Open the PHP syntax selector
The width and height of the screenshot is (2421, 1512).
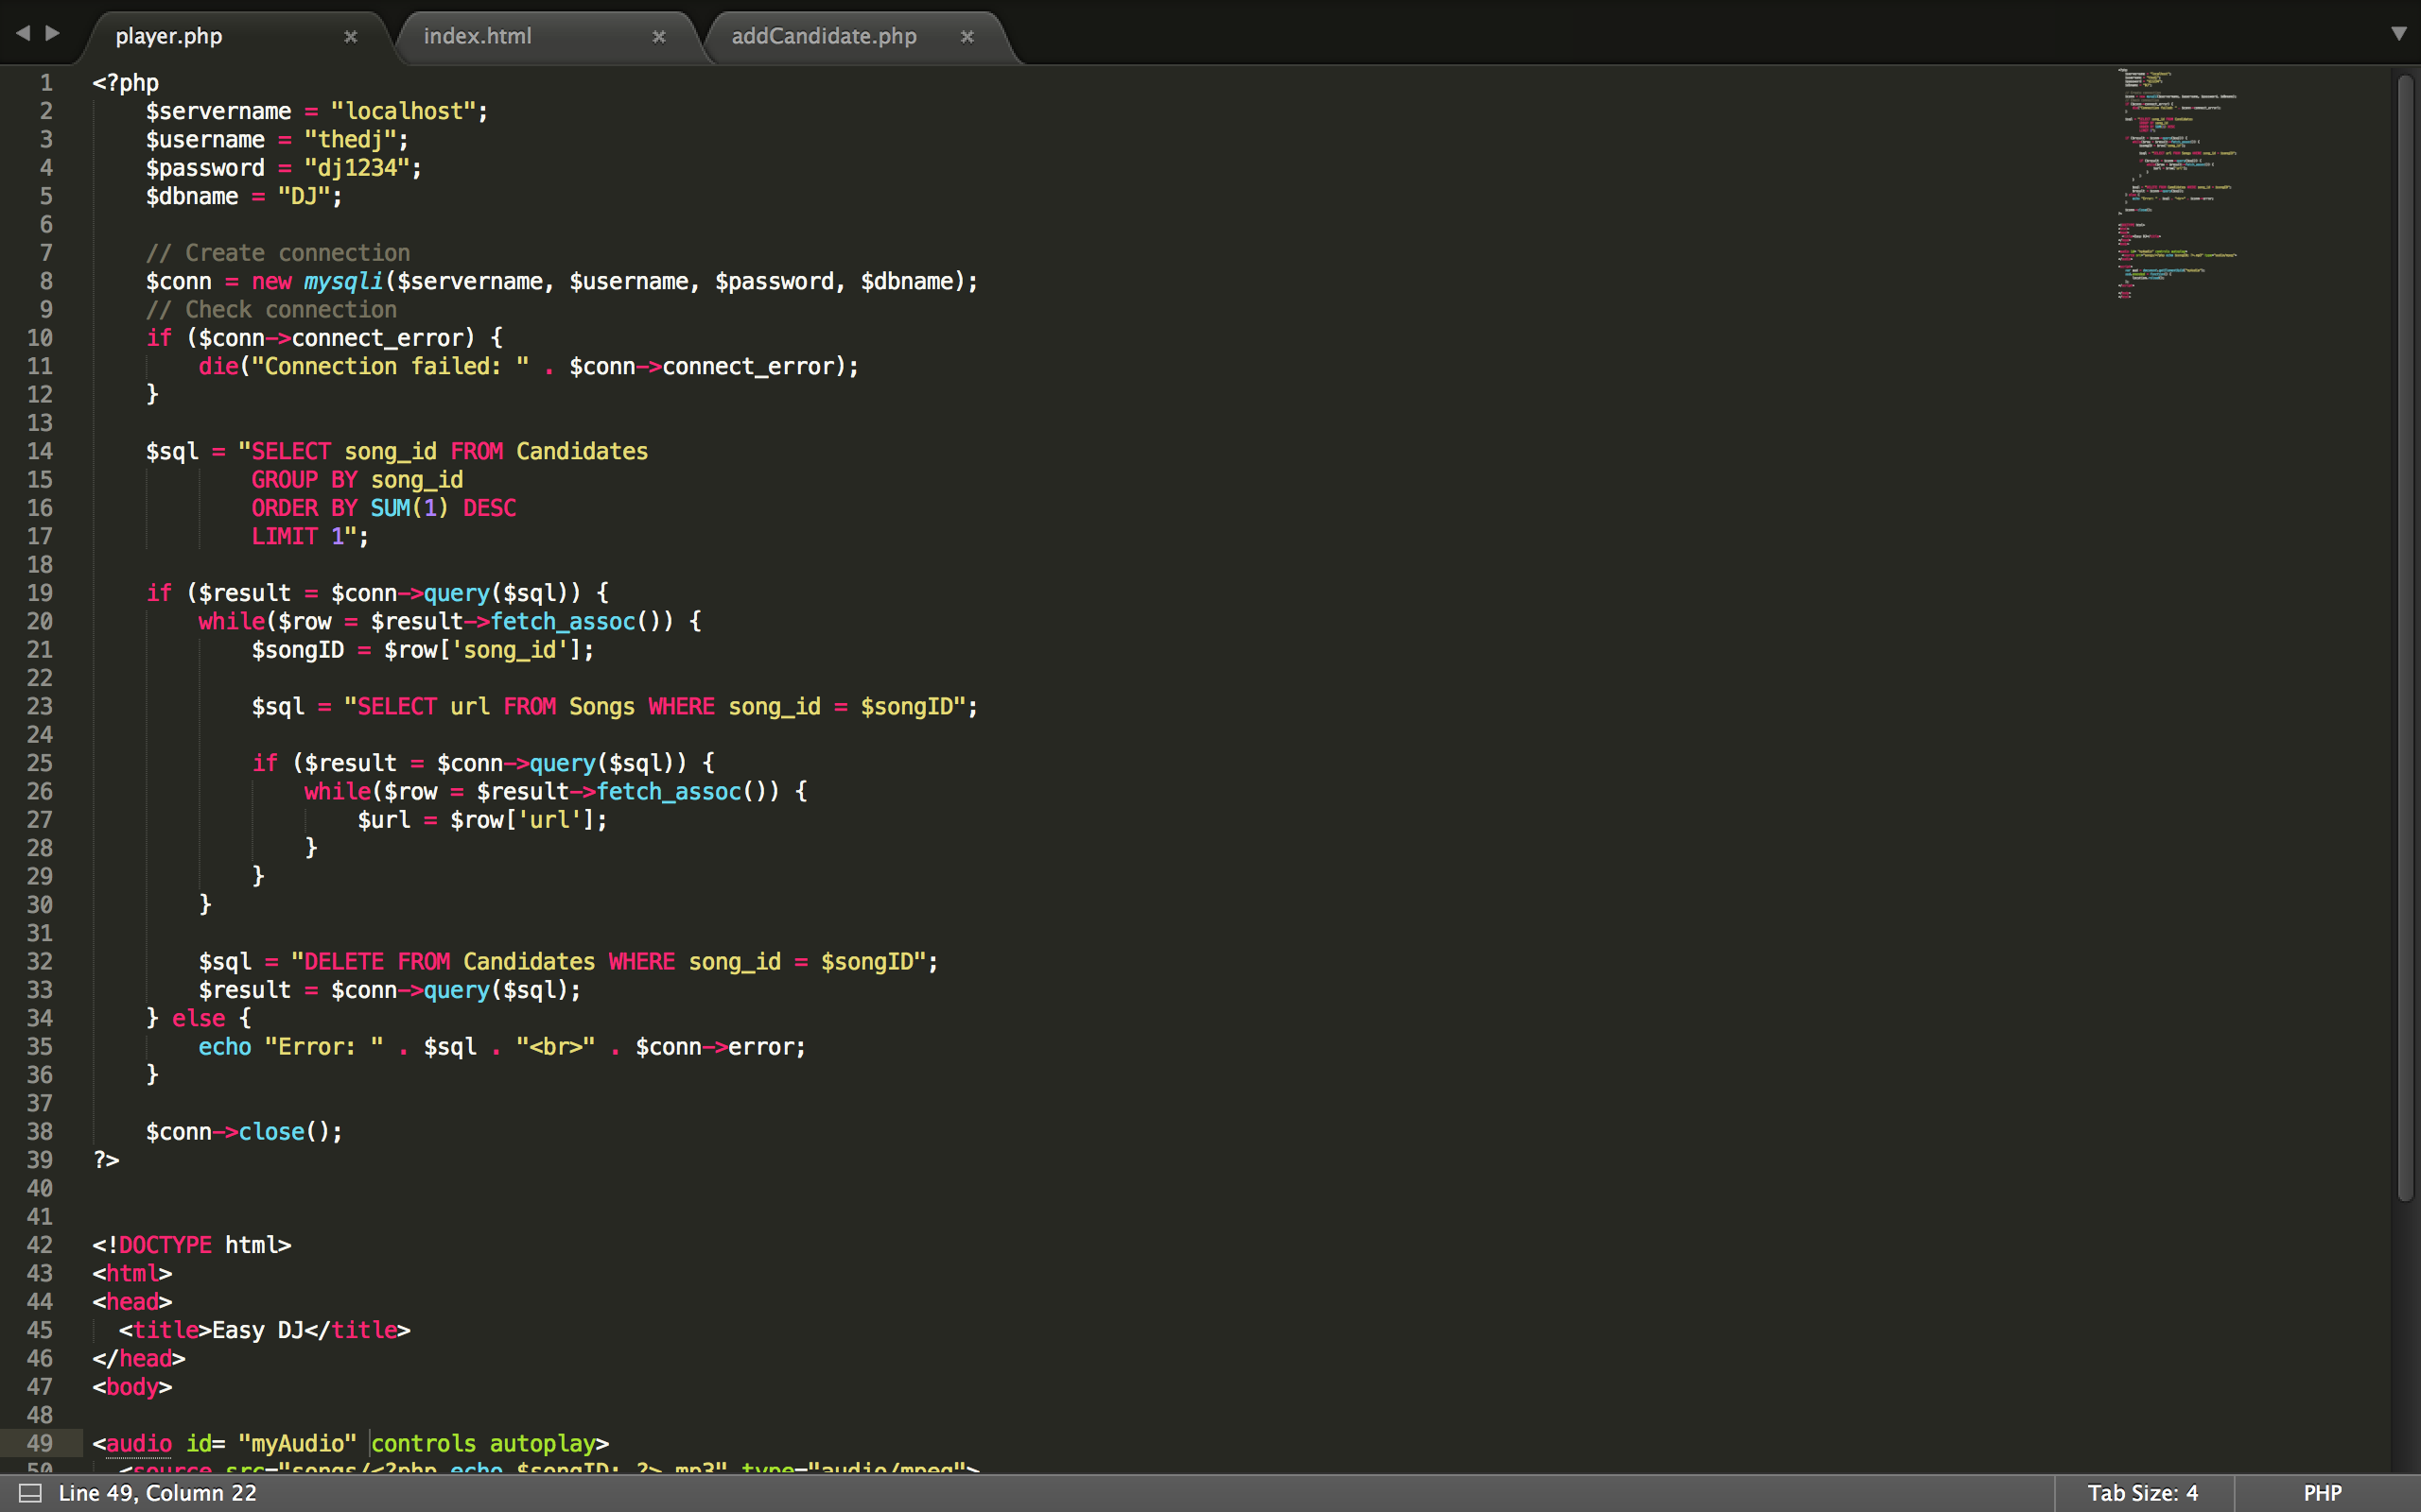pyautogui.click(x=2322, y=1493)
